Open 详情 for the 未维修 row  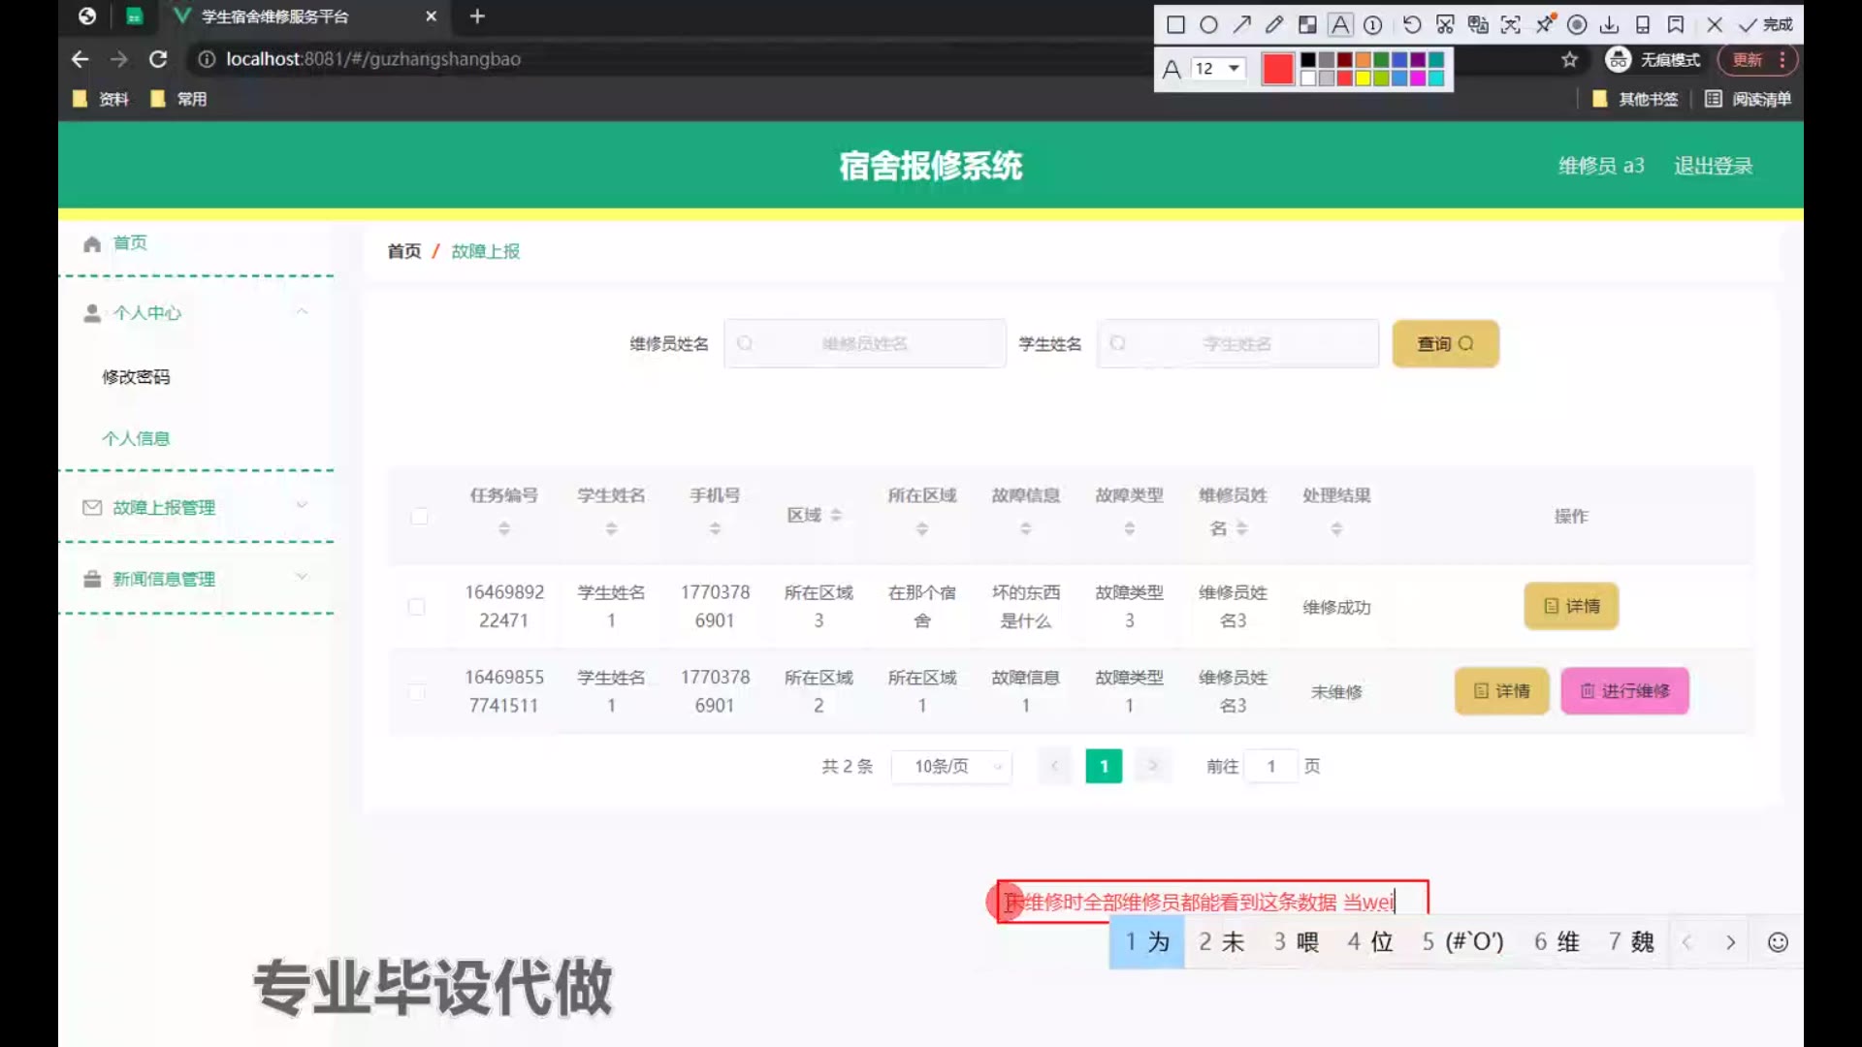click(x=1501, y=691)
